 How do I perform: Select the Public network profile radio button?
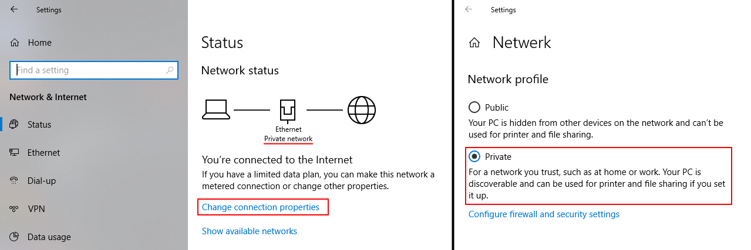(474, 107)
